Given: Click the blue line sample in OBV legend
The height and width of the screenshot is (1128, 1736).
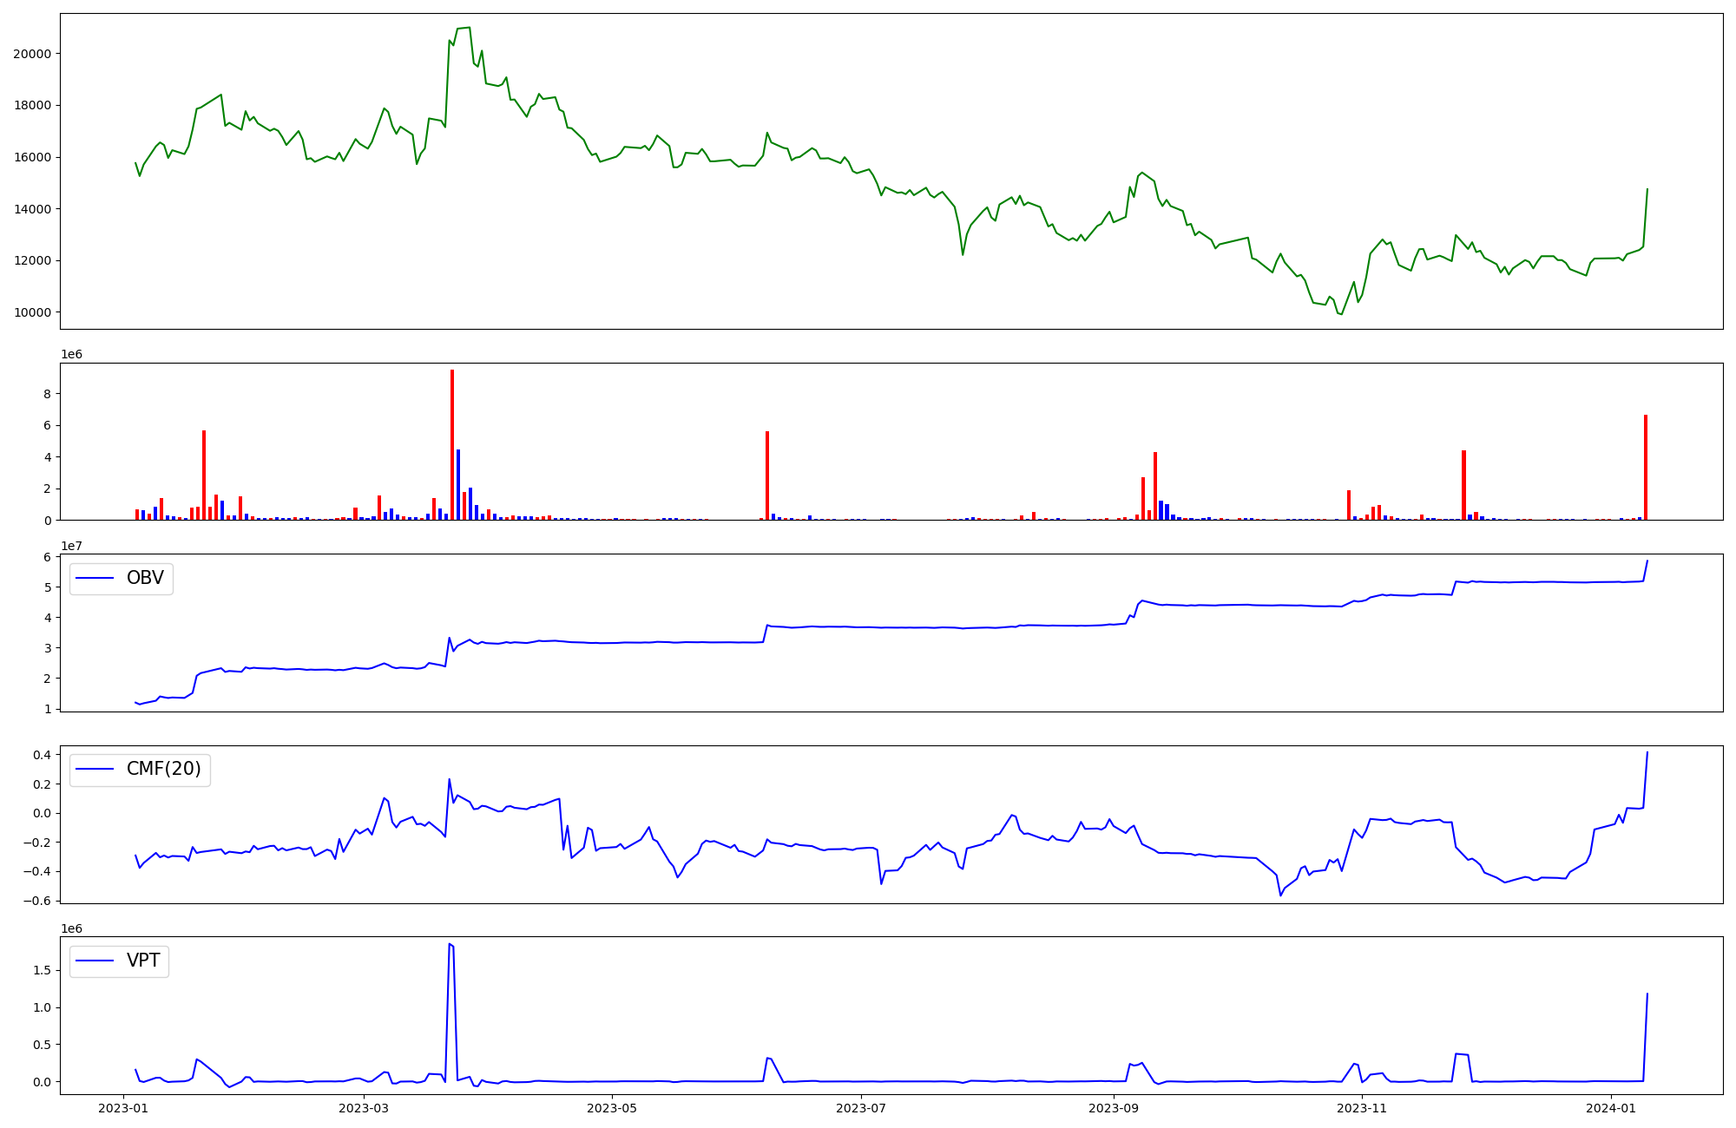Looking at the screenshot, I should [95, 578].
